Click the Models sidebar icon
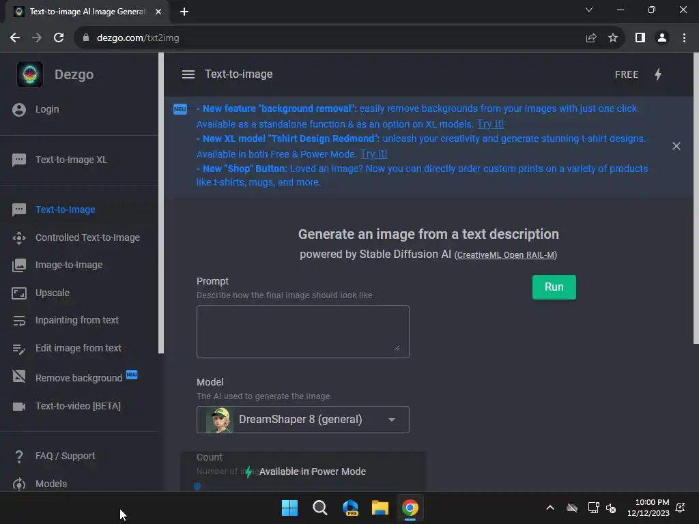The height and width of the screenshot is (524, 699). [x=19, y=484]
